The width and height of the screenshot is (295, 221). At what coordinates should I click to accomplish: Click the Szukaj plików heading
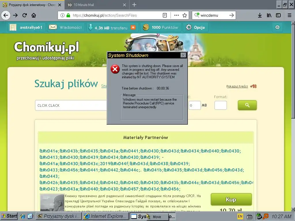point(66,84)
